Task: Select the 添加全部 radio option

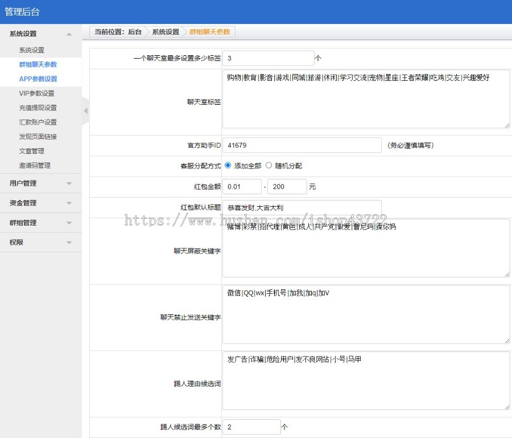Action: (228, 165)
